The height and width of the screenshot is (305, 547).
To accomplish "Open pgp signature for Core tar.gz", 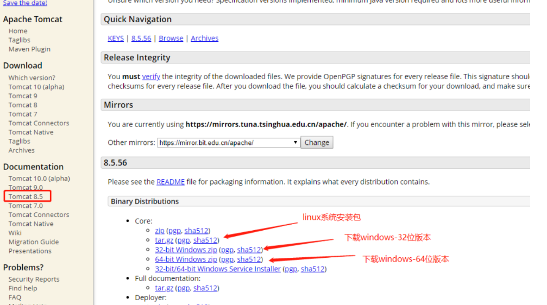I will point(184,240).
